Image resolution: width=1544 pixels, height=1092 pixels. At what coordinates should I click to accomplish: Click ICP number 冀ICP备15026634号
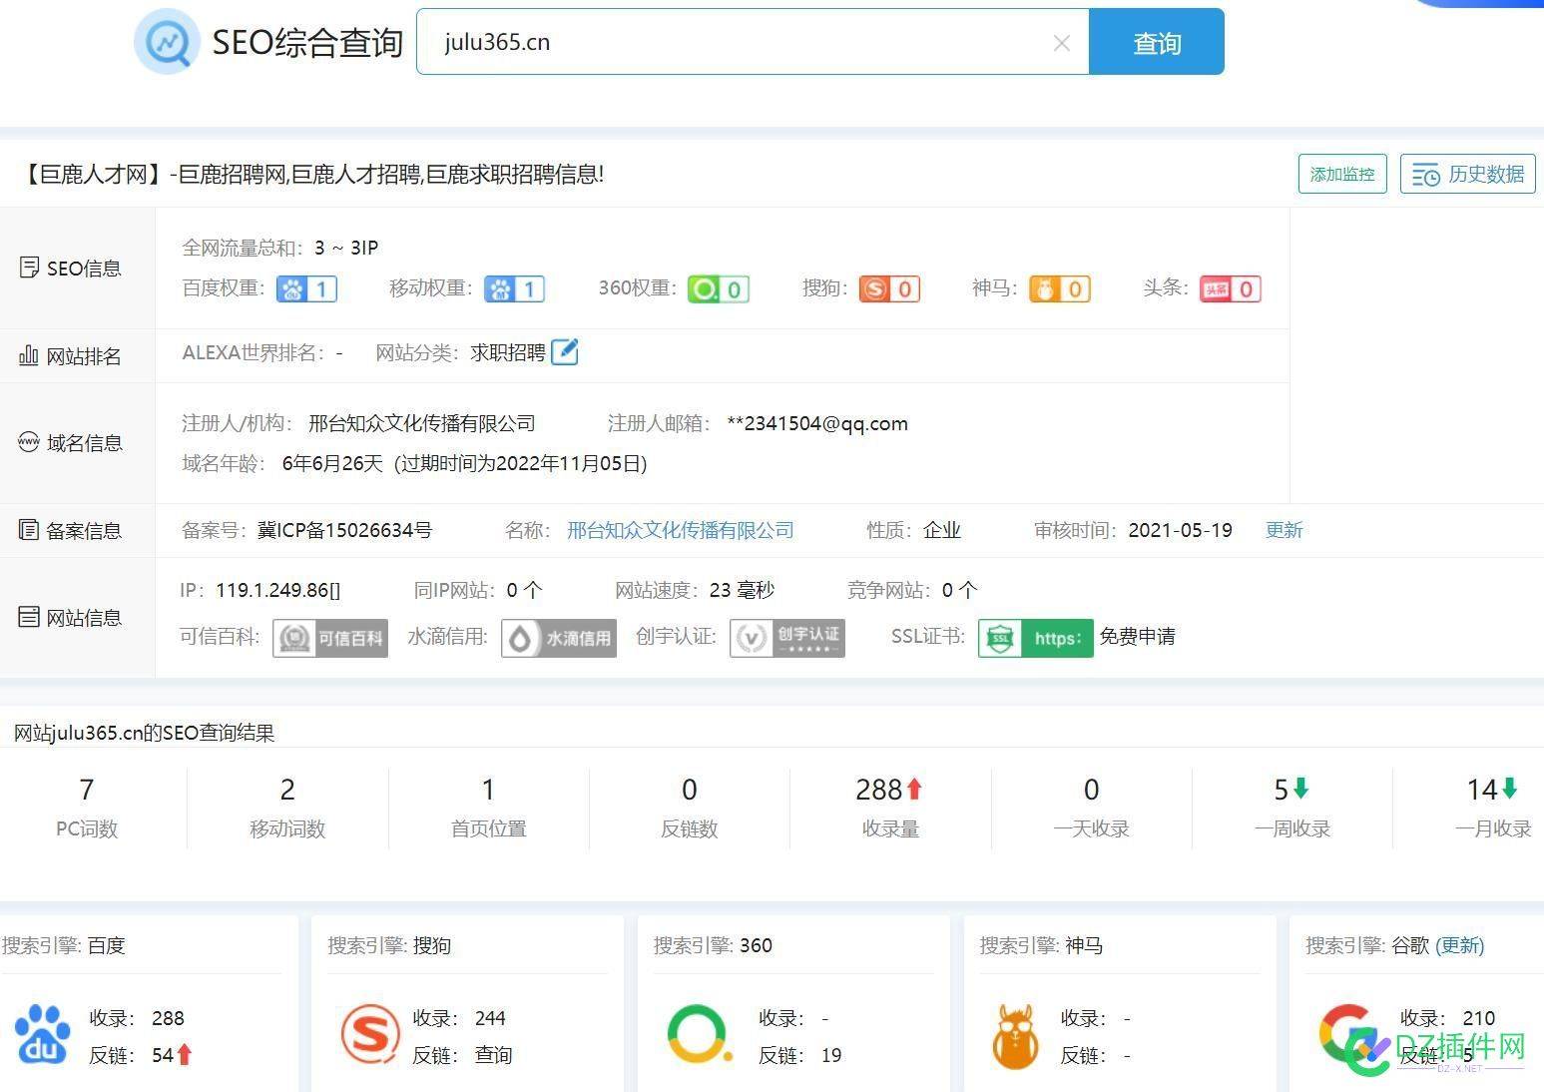coord(344,530)
